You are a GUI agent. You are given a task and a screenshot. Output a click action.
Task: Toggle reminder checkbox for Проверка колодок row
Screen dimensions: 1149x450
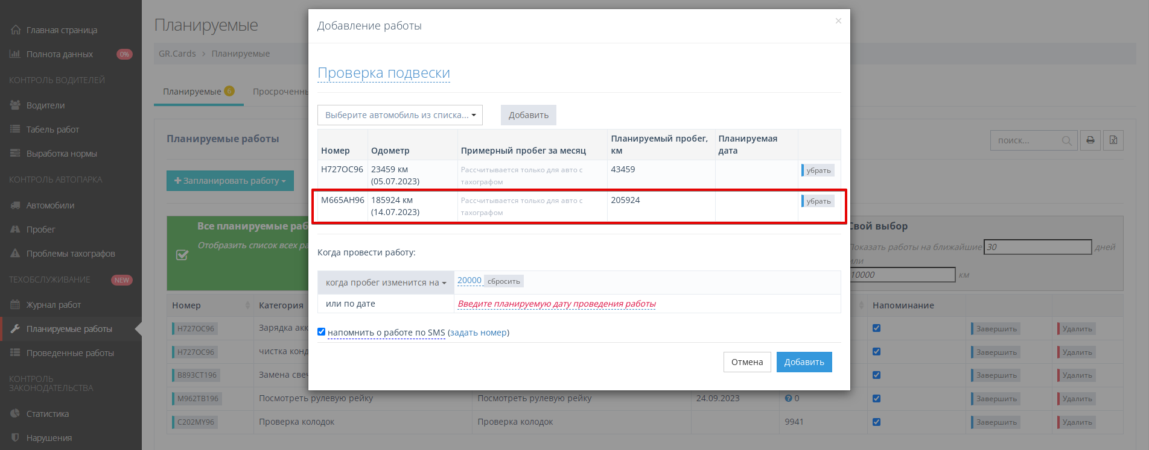(876, 422)
